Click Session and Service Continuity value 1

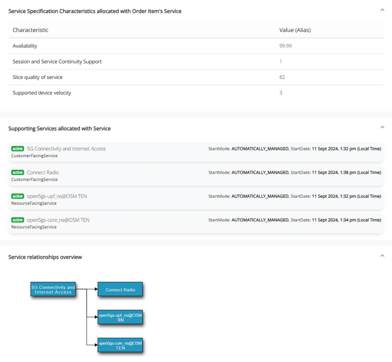point(280,61)
